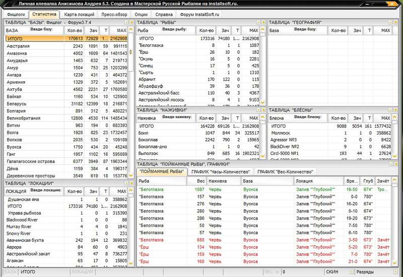The width and height of the screenshot is (403, 277).
Task: Click scroll-down arrow in the БЛЁСНЫ table
Action: [394, 156]
